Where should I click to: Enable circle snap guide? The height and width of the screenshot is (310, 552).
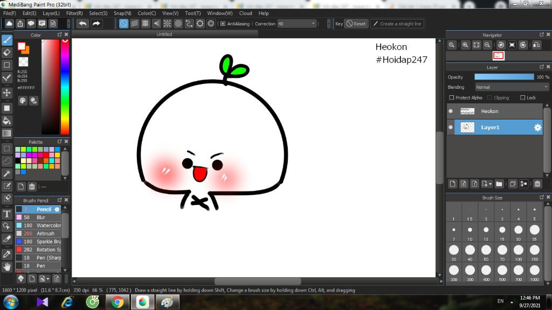coord(178,24)
